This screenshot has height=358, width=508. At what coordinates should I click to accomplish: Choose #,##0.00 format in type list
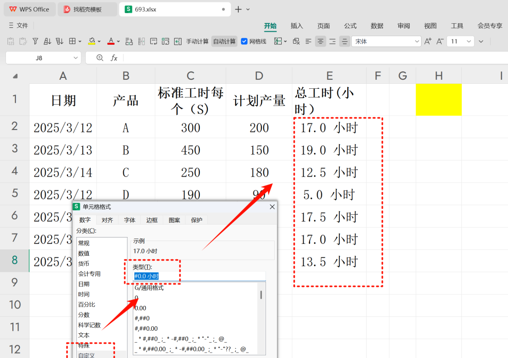click(x=146, y=329)
